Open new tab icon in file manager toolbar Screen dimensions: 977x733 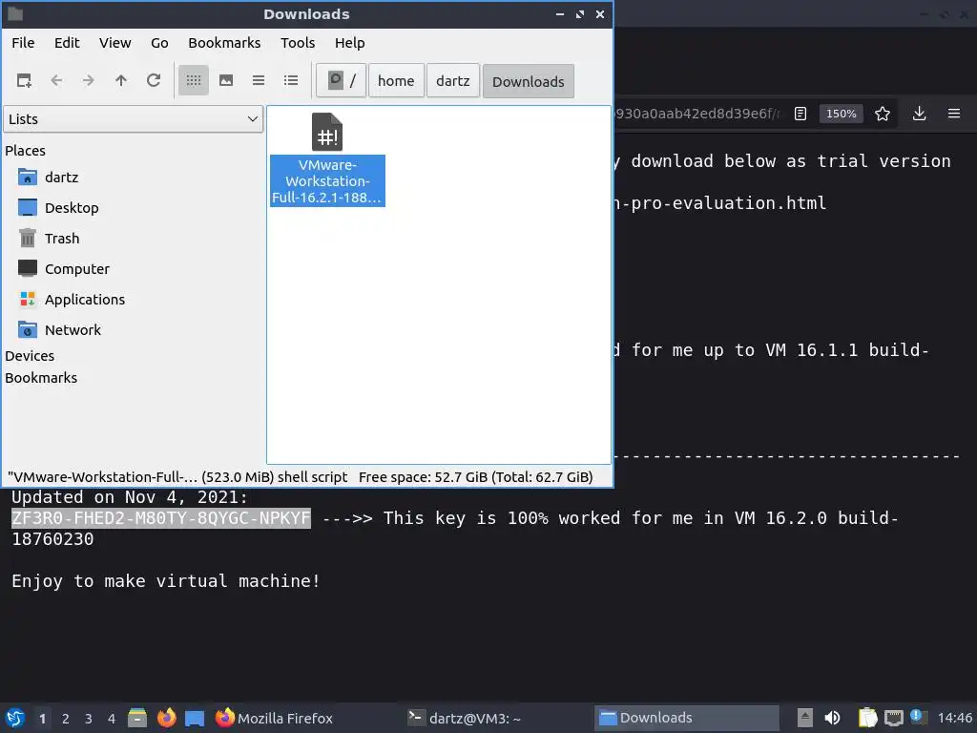(x=24, y=80)
